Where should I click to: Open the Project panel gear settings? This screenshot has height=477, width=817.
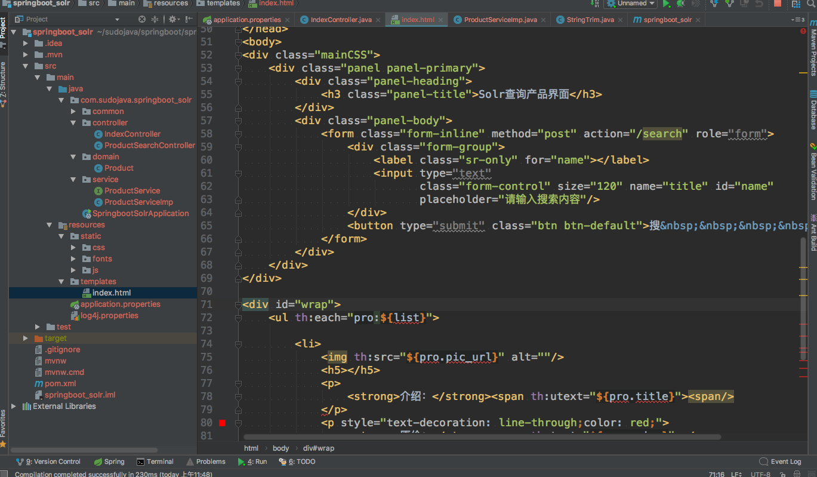[173, 19]
